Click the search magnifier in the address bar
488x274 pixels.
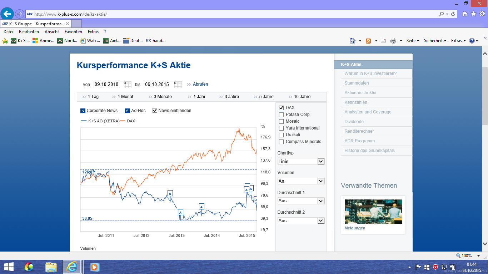[442, 14]
